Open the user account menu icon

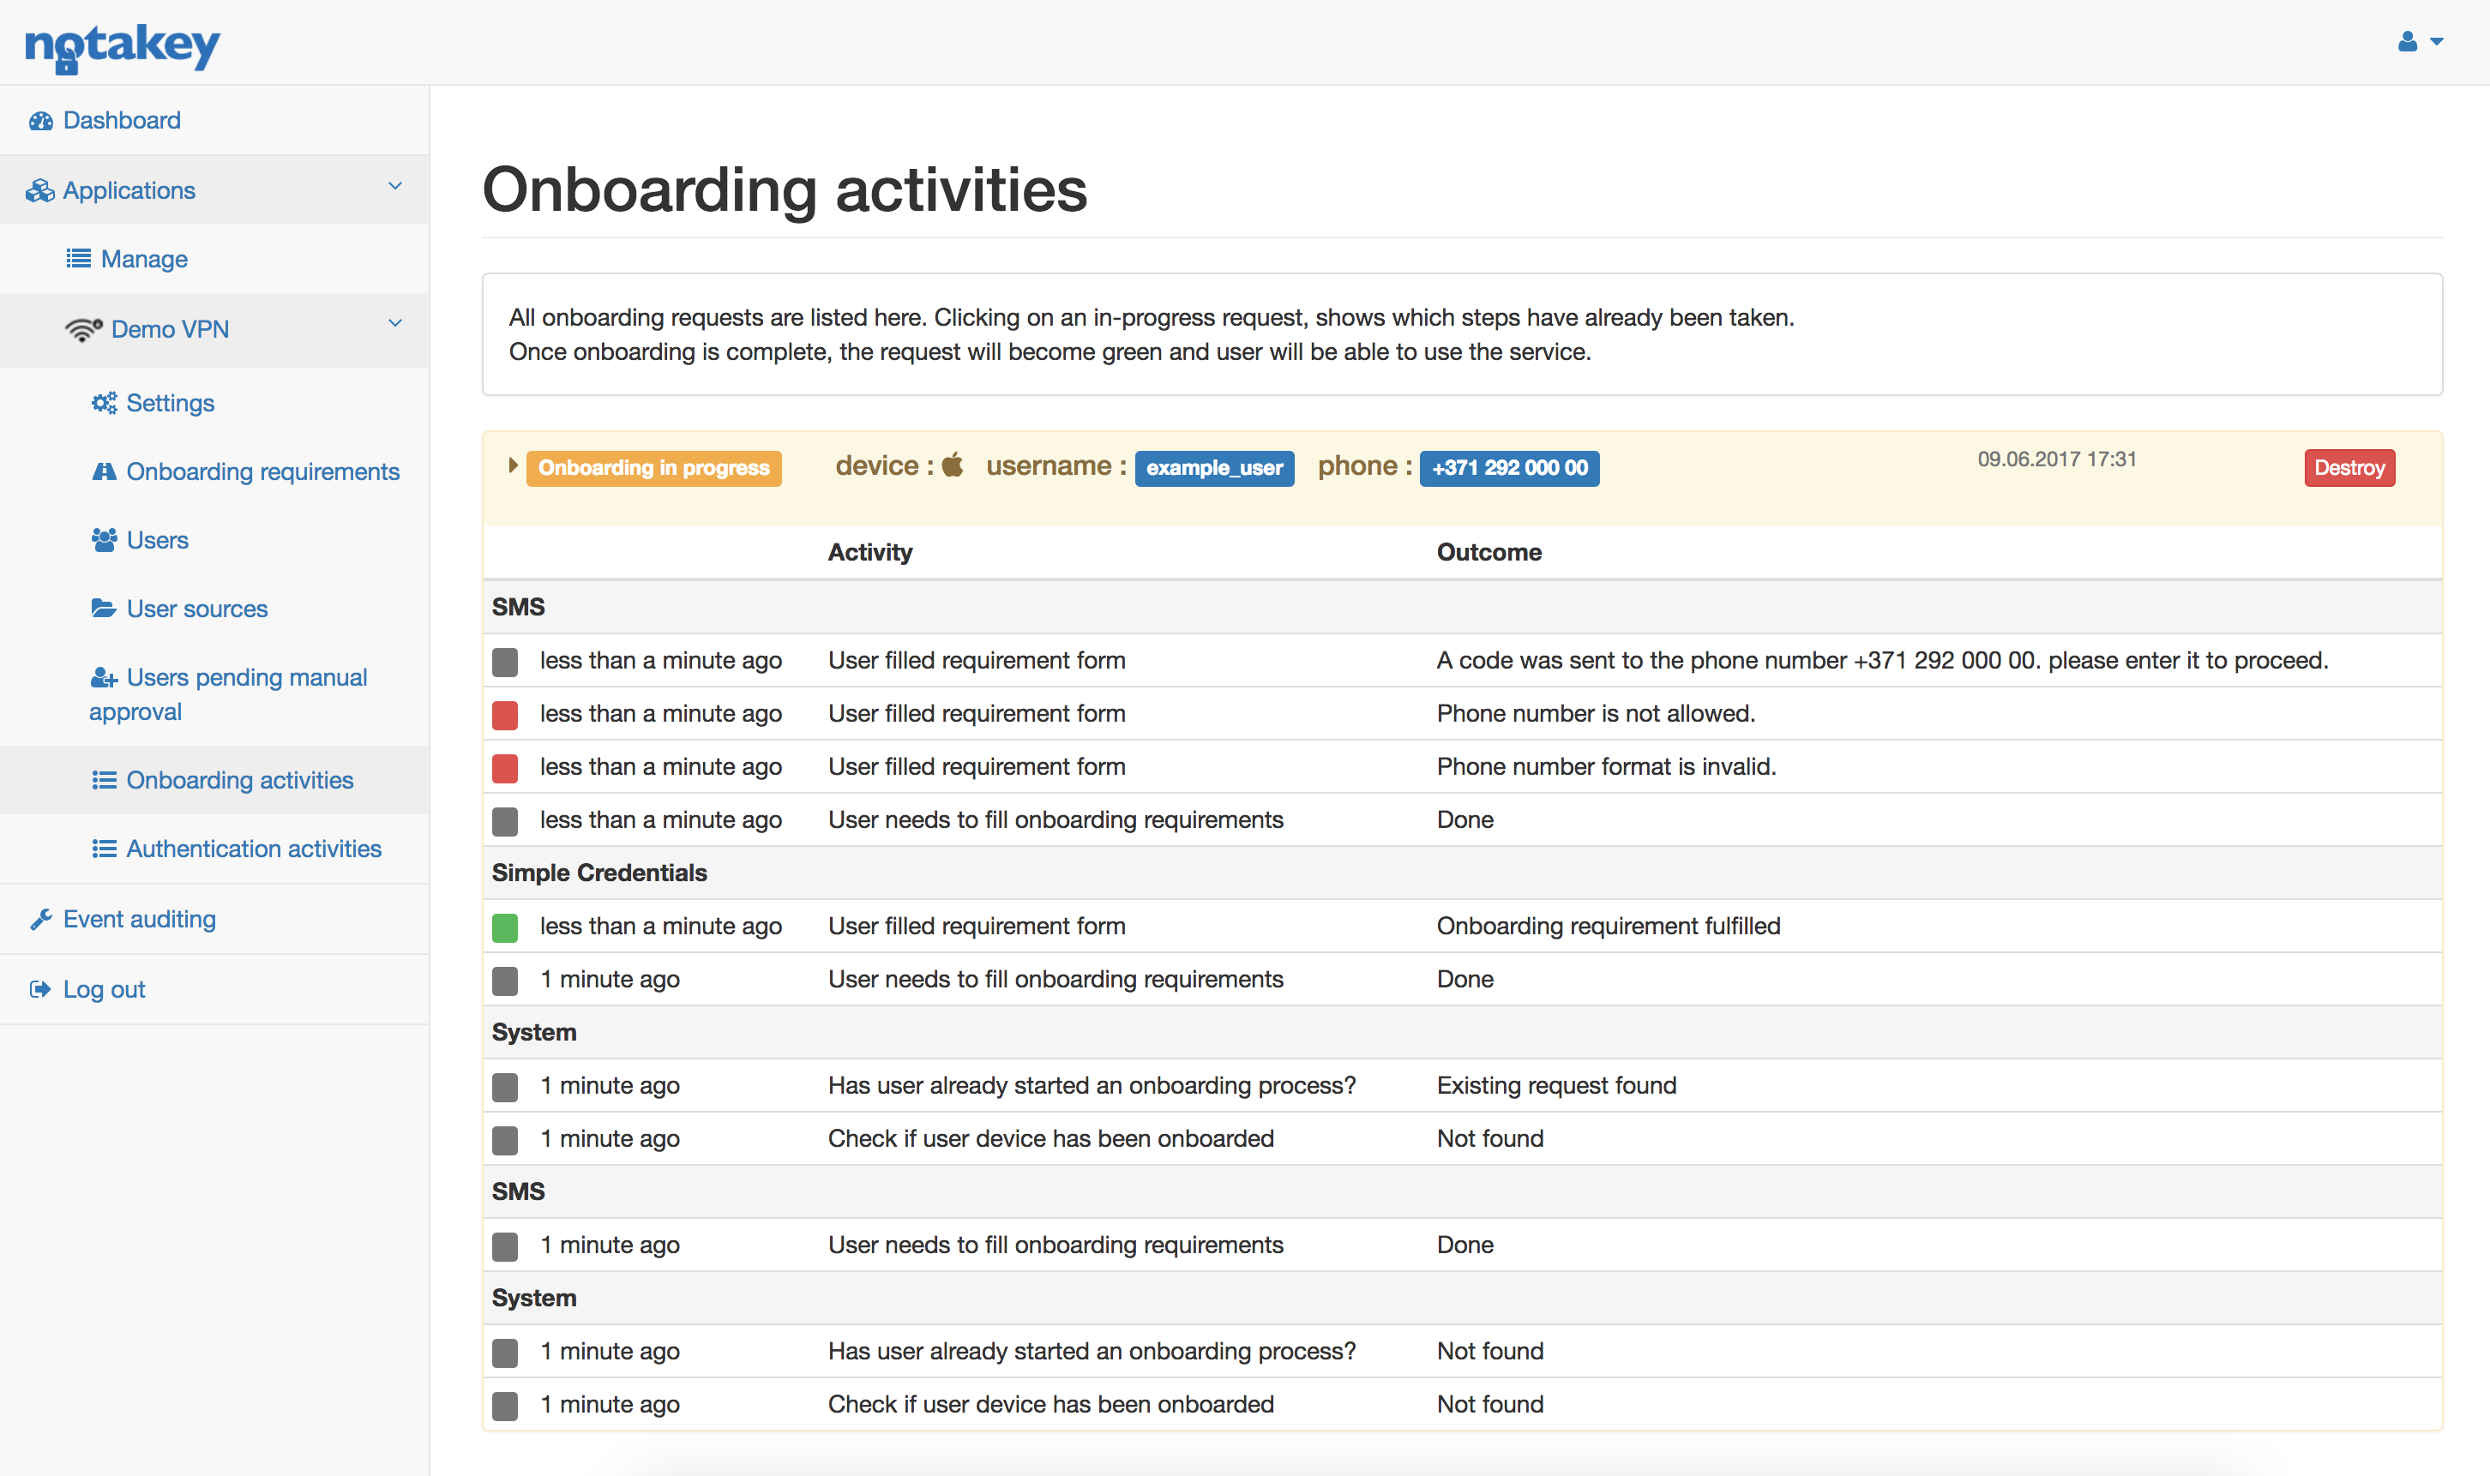[2420, 42]
